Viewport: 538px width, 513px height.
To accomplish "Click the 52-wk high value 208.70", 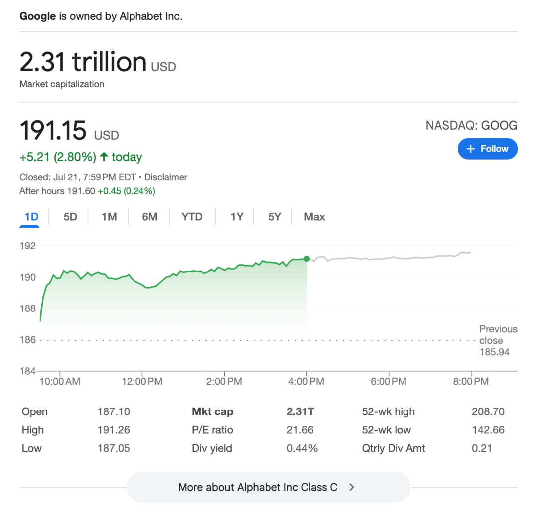I will 488,411.
